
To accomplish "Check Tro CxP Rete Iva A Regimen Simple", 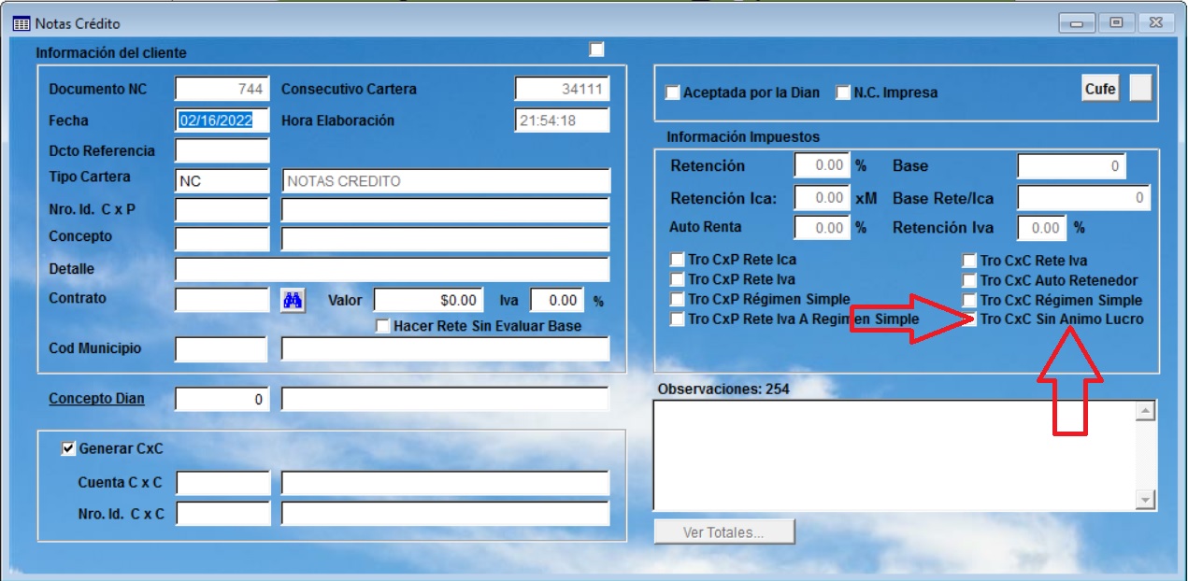I will click(678, 319).
